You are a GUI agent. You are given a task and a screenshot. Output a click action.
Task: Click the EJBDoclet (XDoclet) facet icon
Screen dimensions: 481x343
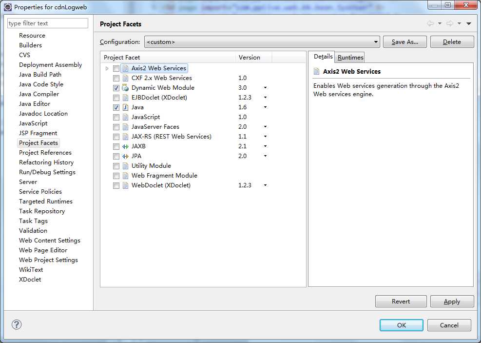click(x=125, y=98)
